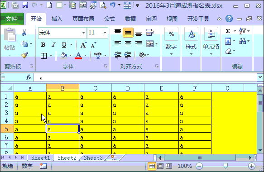Image resolution: width=264 pixels, height=172 pixels.
Task: Click the Borders grid icon
Action: 43,56
